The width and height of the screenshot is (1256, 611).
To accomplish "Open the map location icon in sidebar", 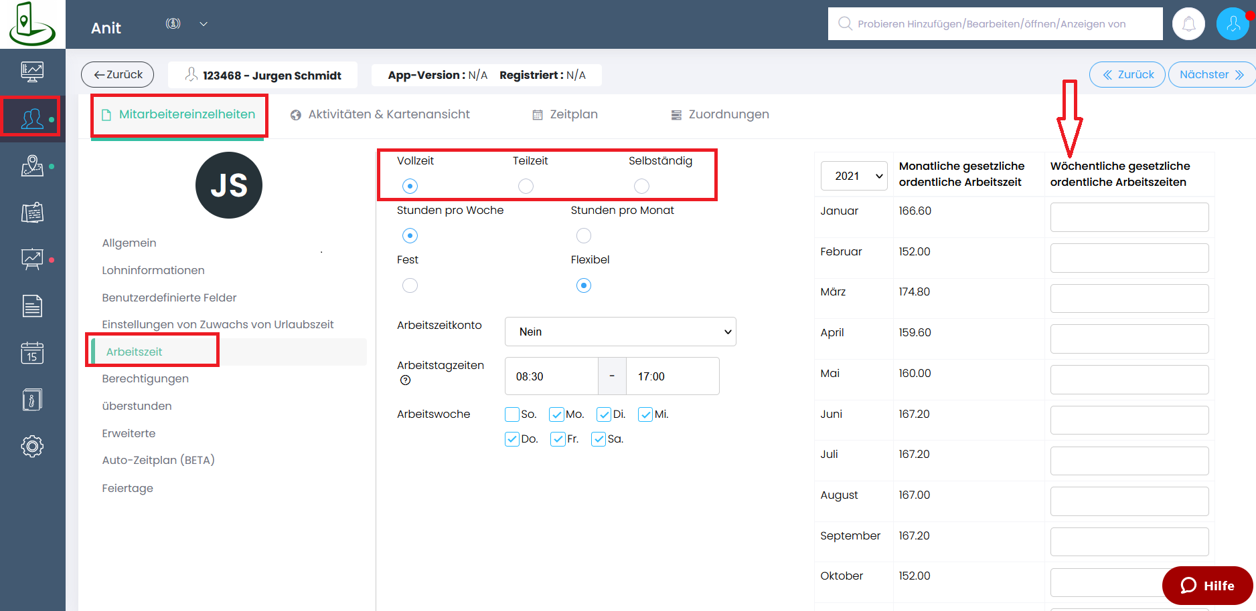I will (32, 166).
